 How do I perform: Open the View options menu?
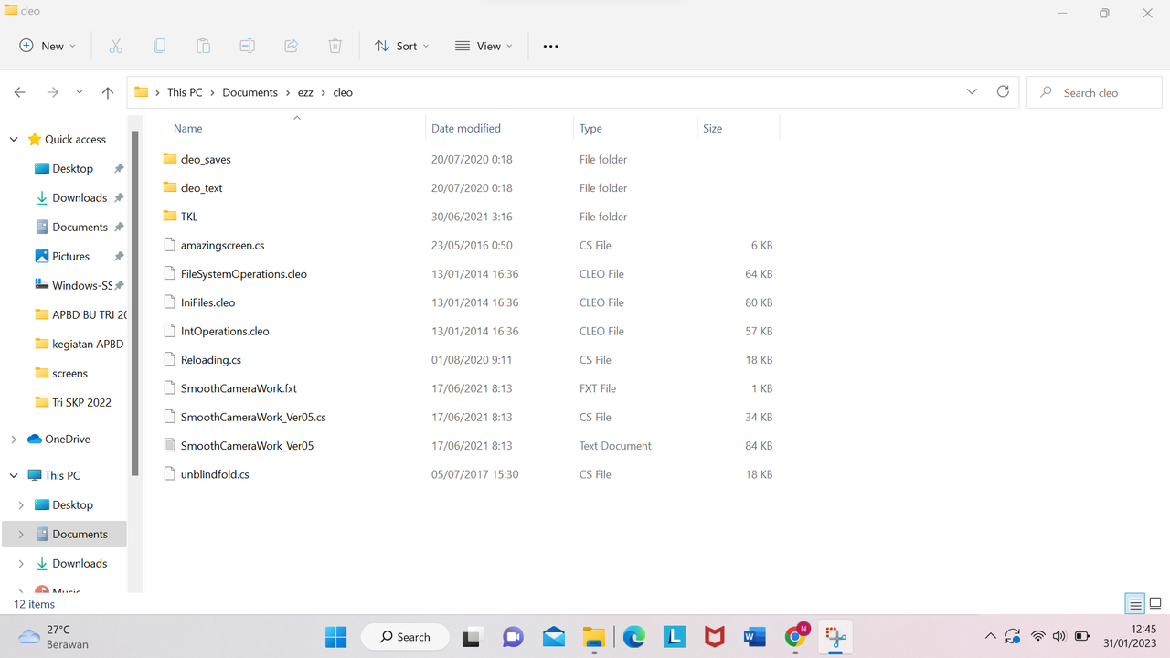(x=484, y=46)
